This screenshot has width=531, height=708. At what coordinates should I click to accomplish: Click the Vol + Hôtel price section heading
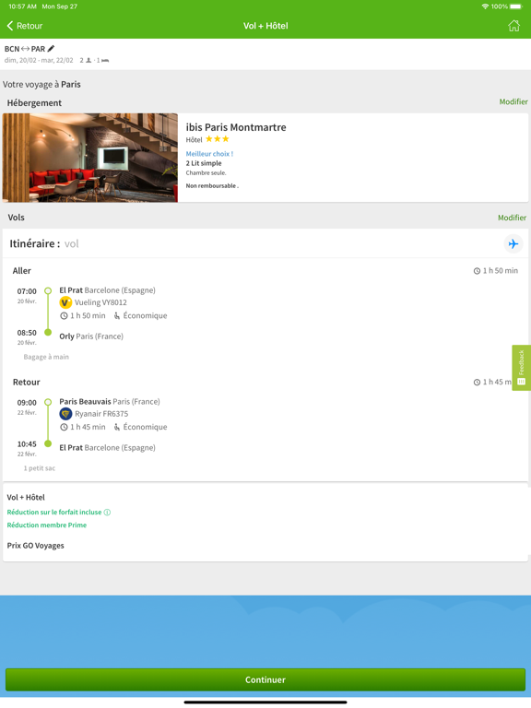click(x=26, y=497)
